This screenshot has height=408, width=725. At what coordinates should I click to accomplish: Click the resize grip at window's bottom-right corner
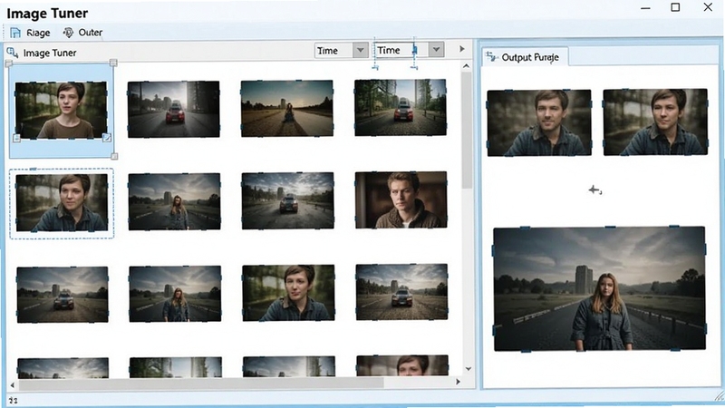719,395
